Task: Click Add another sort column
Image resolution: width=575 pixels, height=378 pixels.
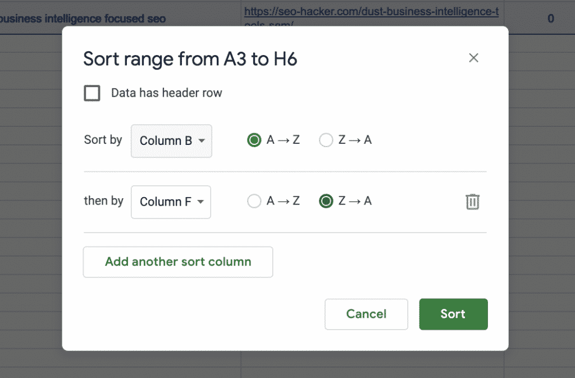Action: (178, 262)
